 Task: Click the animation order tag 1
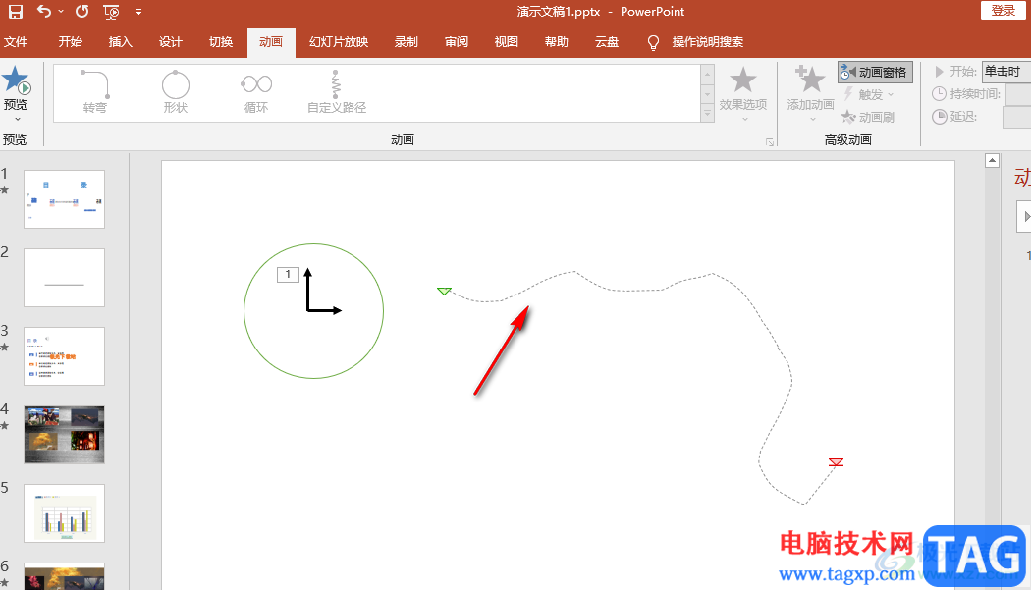pos(288,274)
